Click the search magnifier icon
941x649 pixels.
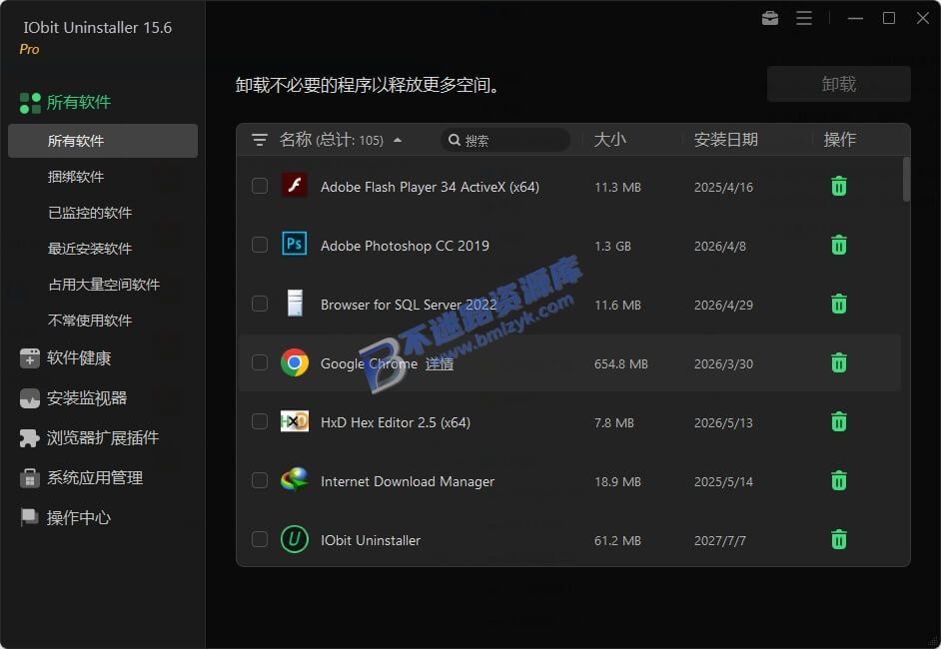tap(455, 140)
